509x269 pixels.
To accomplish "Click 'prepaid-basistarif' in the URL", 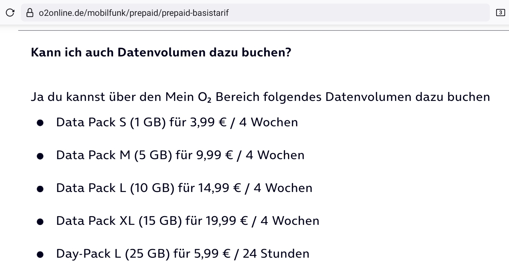I will pyautogui.click(x=195, y=13).
